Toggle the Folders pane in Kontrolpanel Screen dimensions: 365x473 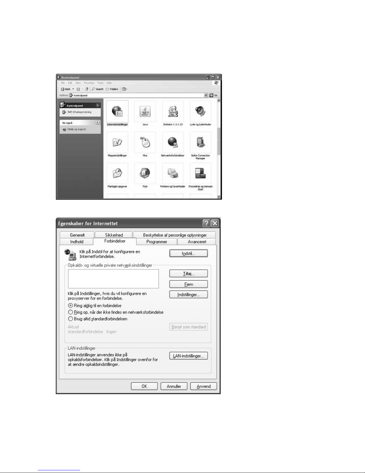pos(112,89)
